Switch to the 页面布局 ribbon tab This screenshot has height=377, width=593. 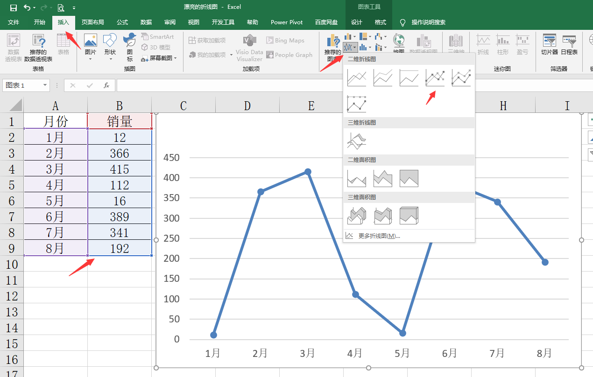click(x=92, y=22)
